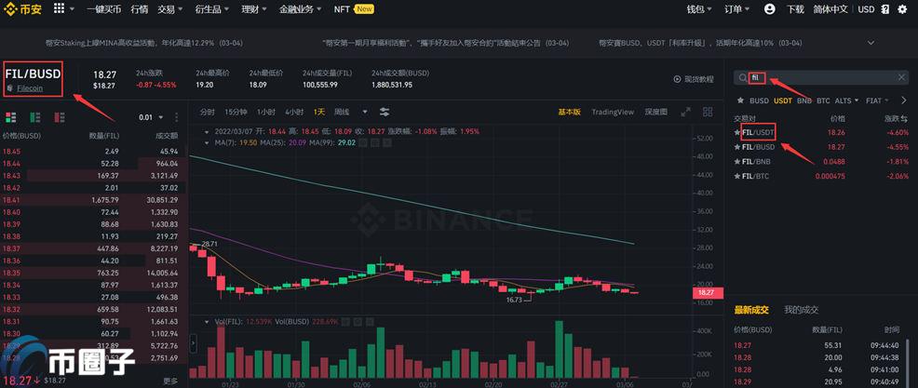Switch to the 深度图 chart tab
Screen dimensions: 918x388
(x=655, y=112)
